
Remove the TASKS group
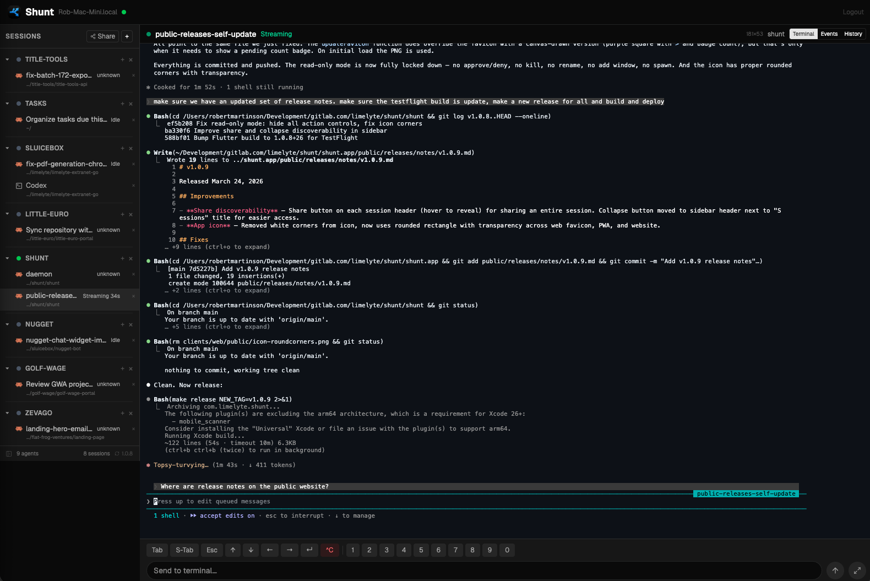pos(131,104)
